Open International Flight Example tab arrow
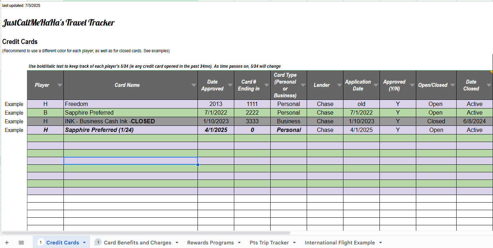 click(x=381, y=243)
